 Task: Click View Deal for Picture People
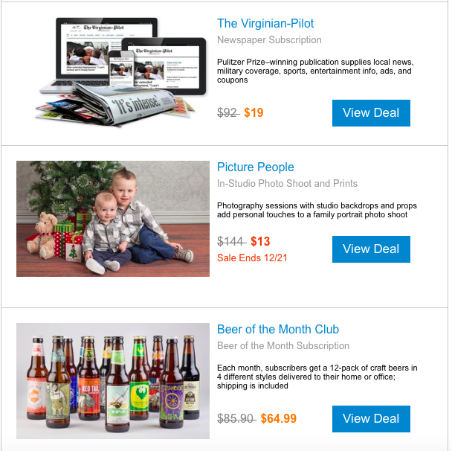371,249
